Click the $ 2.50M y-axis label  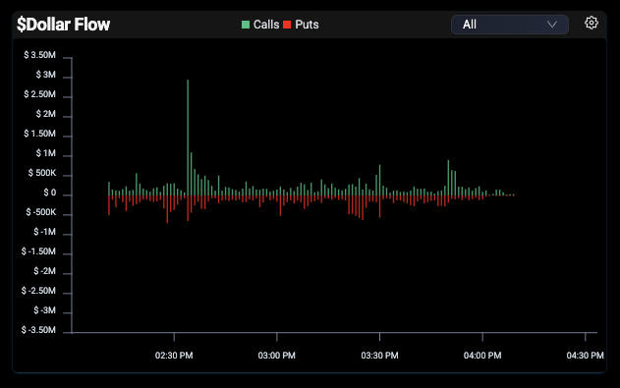click(39, 94)
